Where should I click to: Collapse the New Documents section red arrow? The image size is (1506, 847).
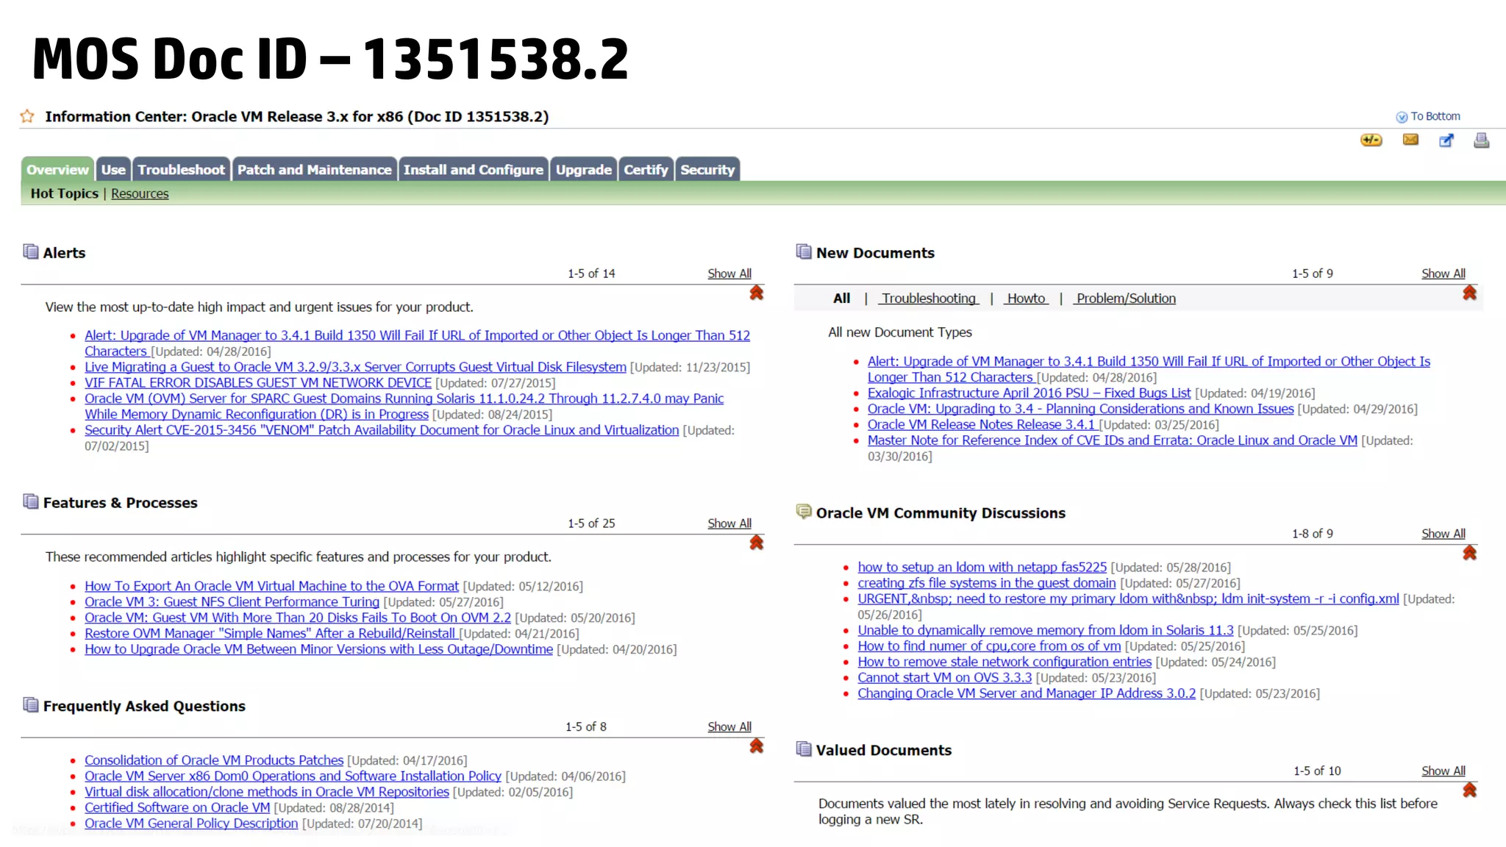point(1469,293)
